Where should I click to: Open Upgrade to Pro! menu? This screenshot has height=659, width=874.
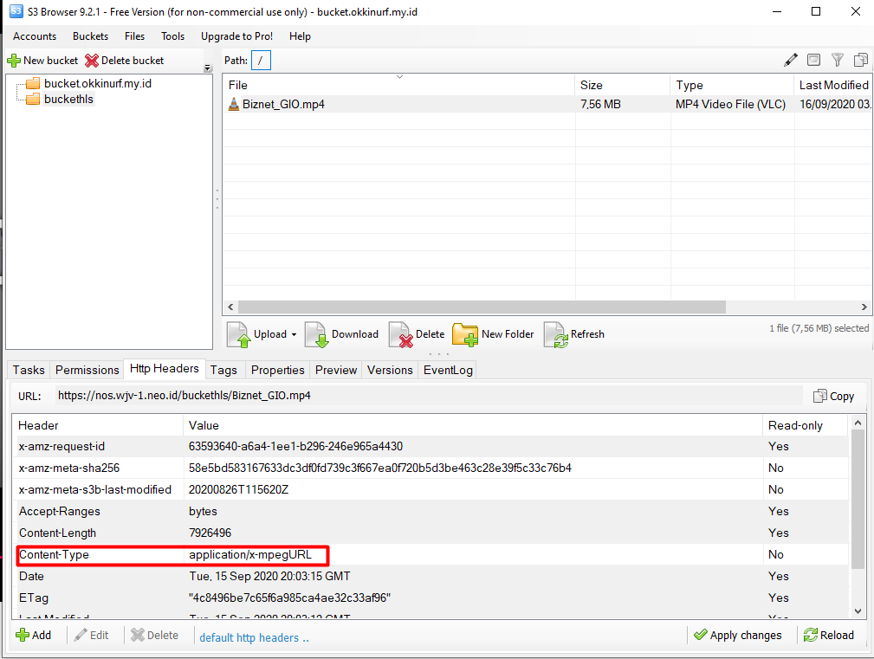236,36
